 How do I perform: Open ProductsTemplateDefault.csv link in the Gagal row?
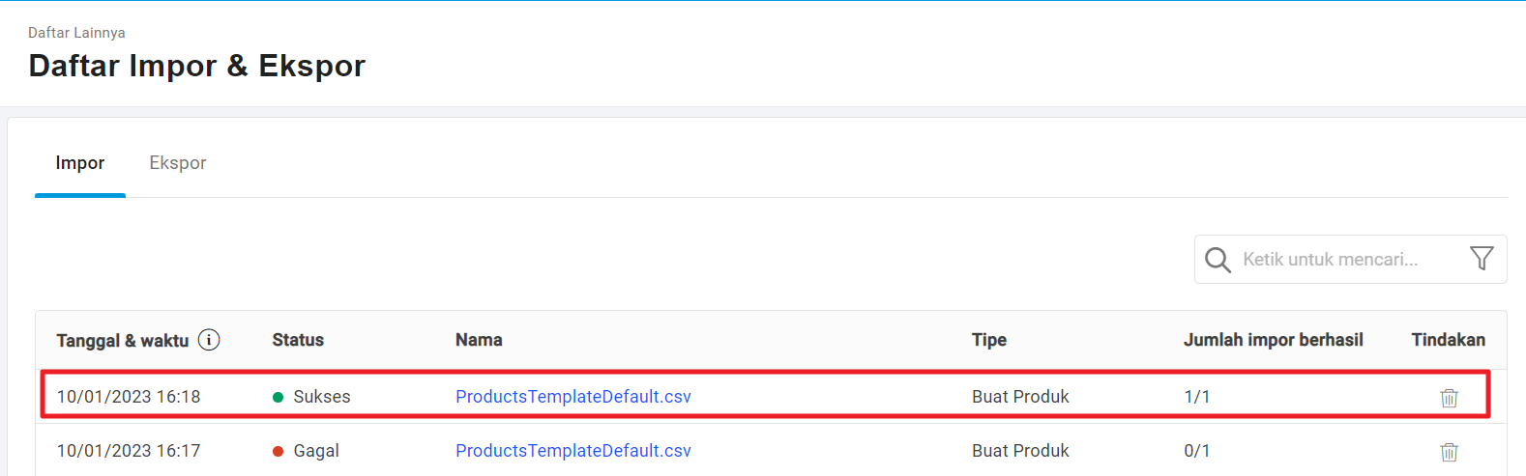[573, 451]
